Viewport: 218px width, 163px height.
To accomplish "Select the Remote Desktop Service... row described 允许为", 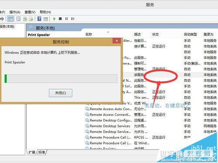I will 110,132.
